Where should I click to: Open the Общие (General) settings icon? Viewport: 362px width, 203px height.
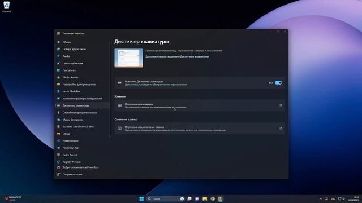(58, 42)
